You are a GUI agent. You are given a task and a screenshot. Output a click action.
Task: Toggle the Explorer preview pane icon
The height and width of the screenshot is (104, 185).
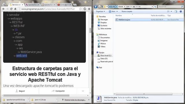[176, 12]
